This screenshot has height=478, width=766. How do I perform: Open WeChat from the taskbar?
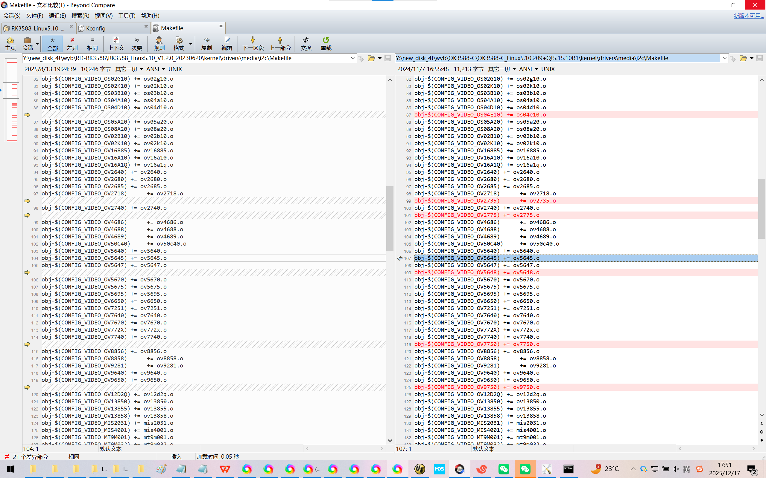pyautogui.click(x=503, y=469)
